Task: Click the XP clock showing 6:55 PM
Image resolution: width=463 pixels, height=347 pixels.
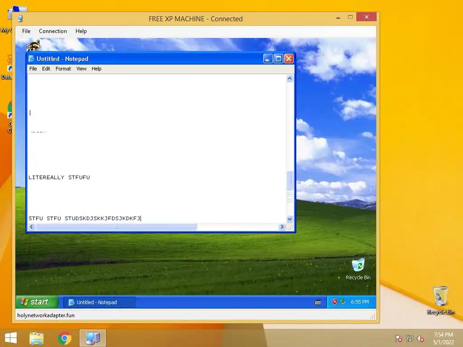Action: click(x=359, y=302)
